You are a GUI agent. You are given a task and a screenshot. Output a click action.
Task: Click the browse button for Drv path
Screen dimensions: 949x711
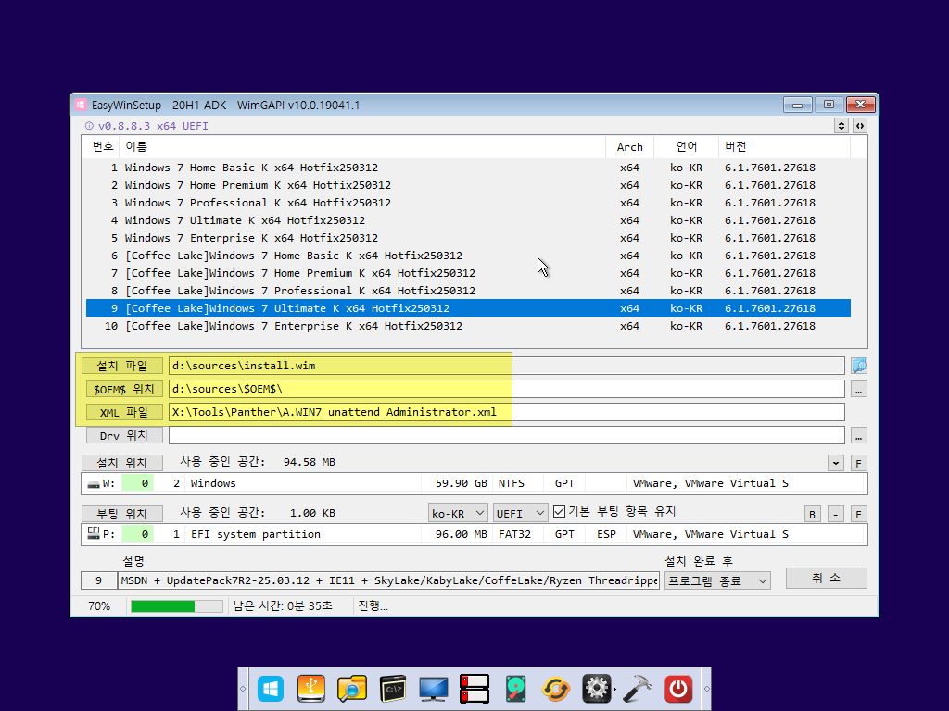(x=859, y=435)
